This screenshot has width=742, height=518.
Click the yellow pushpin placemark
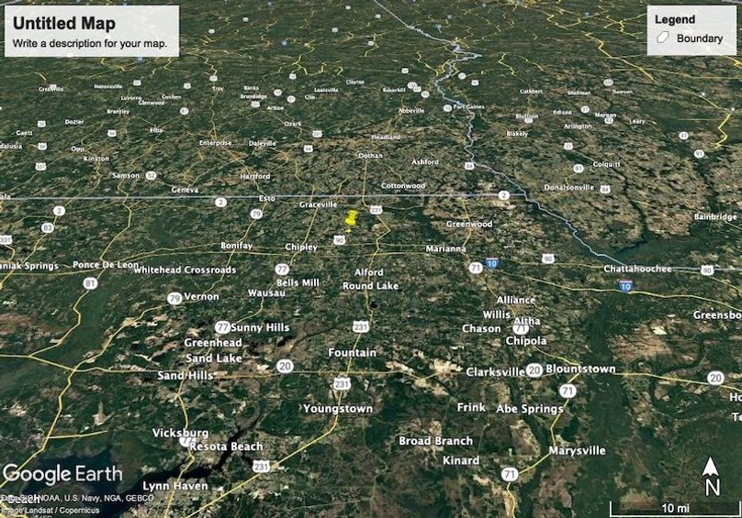coord(351,220)
